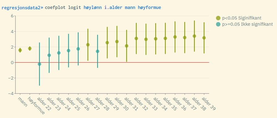Click the green Siginifikant legend swatch
Image resolution: width=277 pixels, height=118 pixels.
(x=218, y=18)
